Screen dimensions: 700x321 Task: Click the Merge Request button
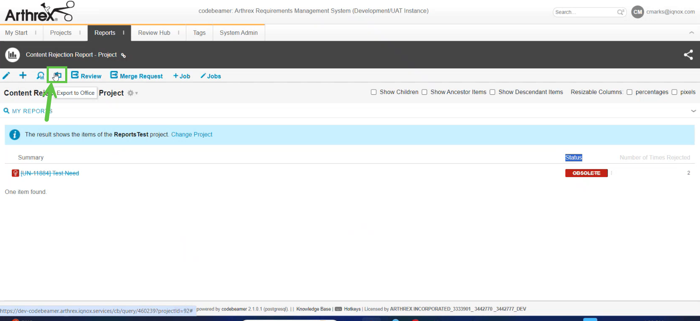tap(137, 76)
